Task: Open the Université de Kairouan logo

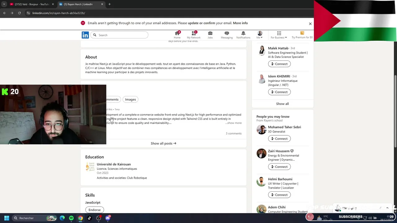Action: (x=90, y=167)
